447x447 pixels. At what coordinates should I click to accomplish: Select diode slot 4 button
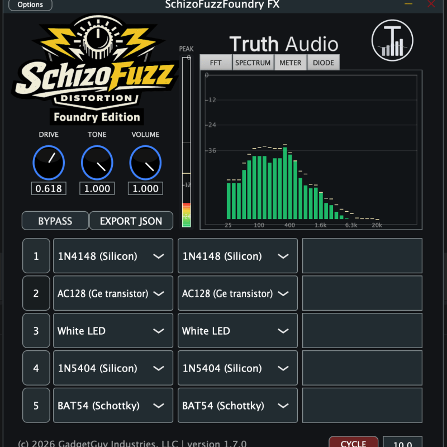(x=36, y=368)
